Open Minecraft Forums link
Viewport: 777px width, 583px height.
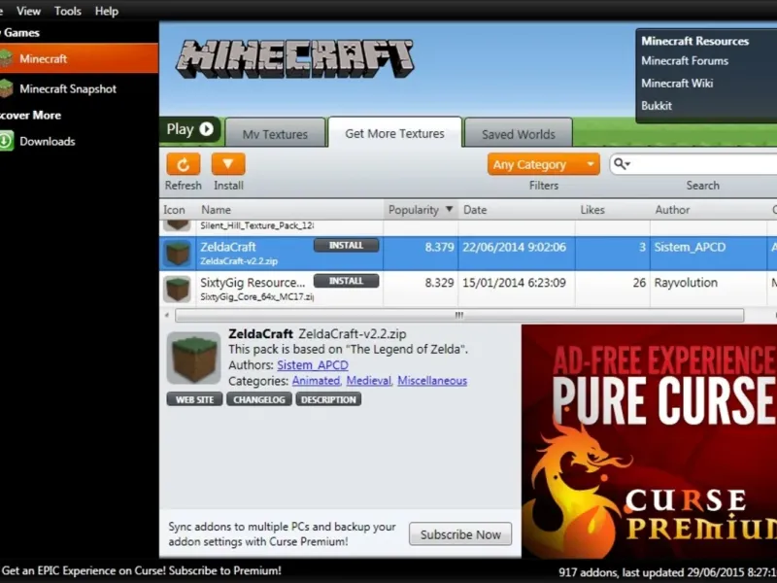point(685,61)
